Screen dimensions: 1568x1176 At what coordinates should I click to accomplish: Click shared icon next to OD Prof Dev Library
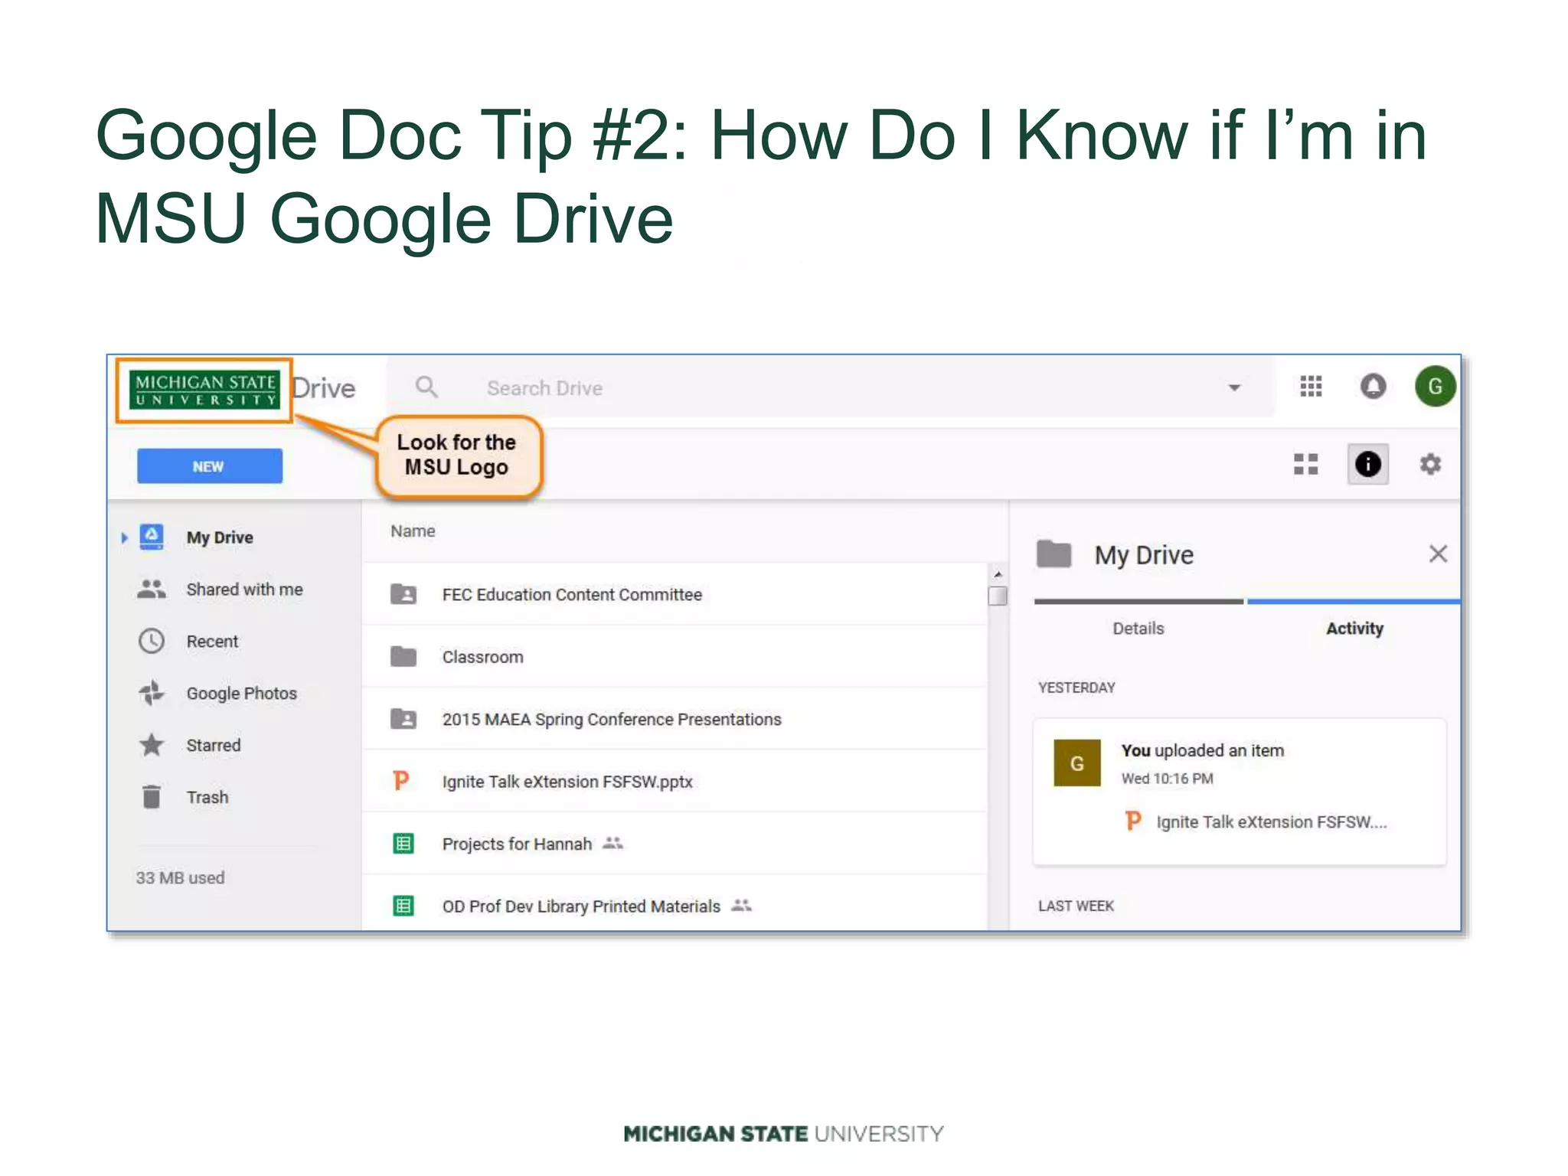pos(741,906)
